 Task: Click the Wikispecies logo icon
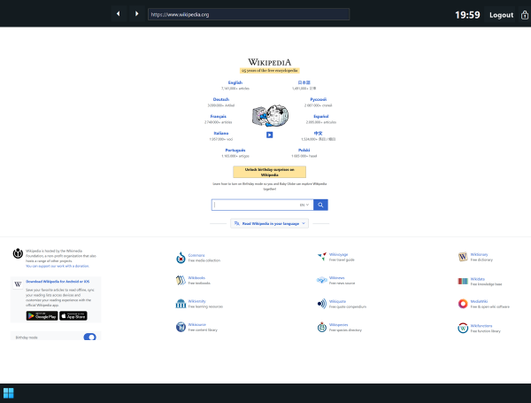pyautogui.click(x=321, y=327)
